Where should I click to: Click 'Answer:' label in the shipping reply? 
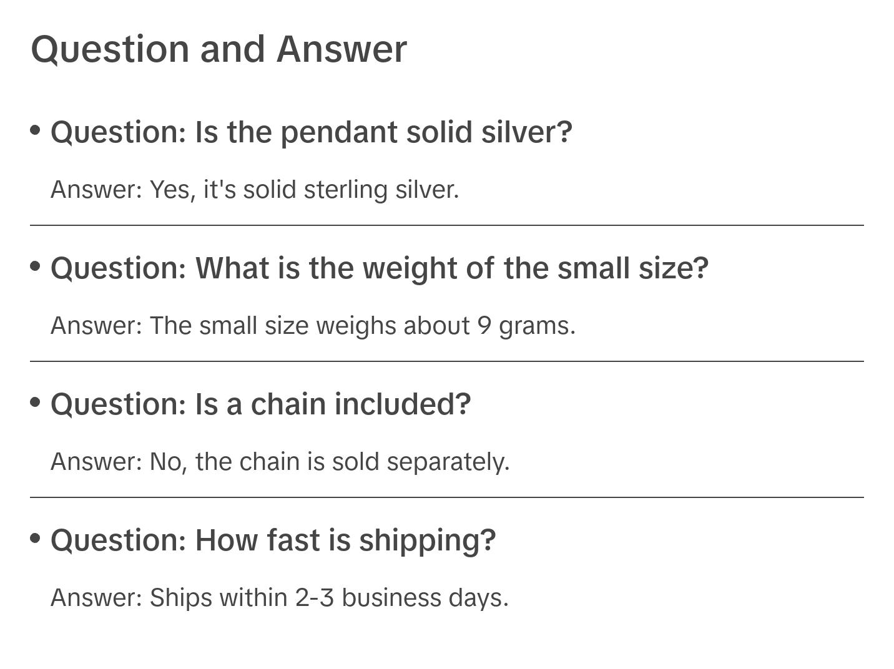97,598
